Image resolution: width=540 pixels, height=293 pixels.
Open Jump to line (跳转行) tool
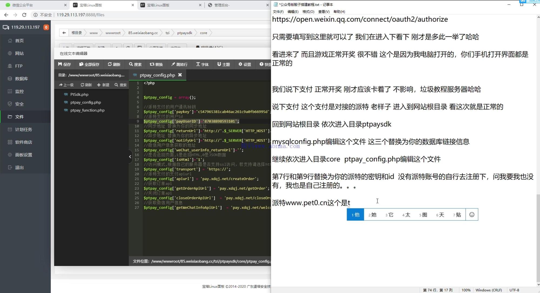179,64
